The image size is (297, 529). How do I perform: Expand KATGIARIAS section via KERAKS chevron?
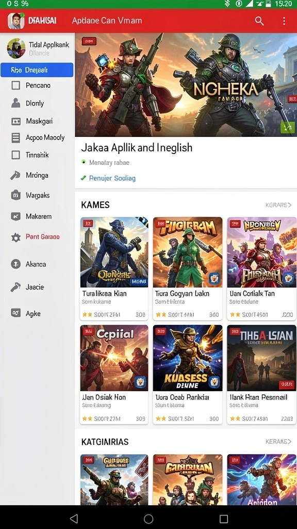(x=278, y=441)
